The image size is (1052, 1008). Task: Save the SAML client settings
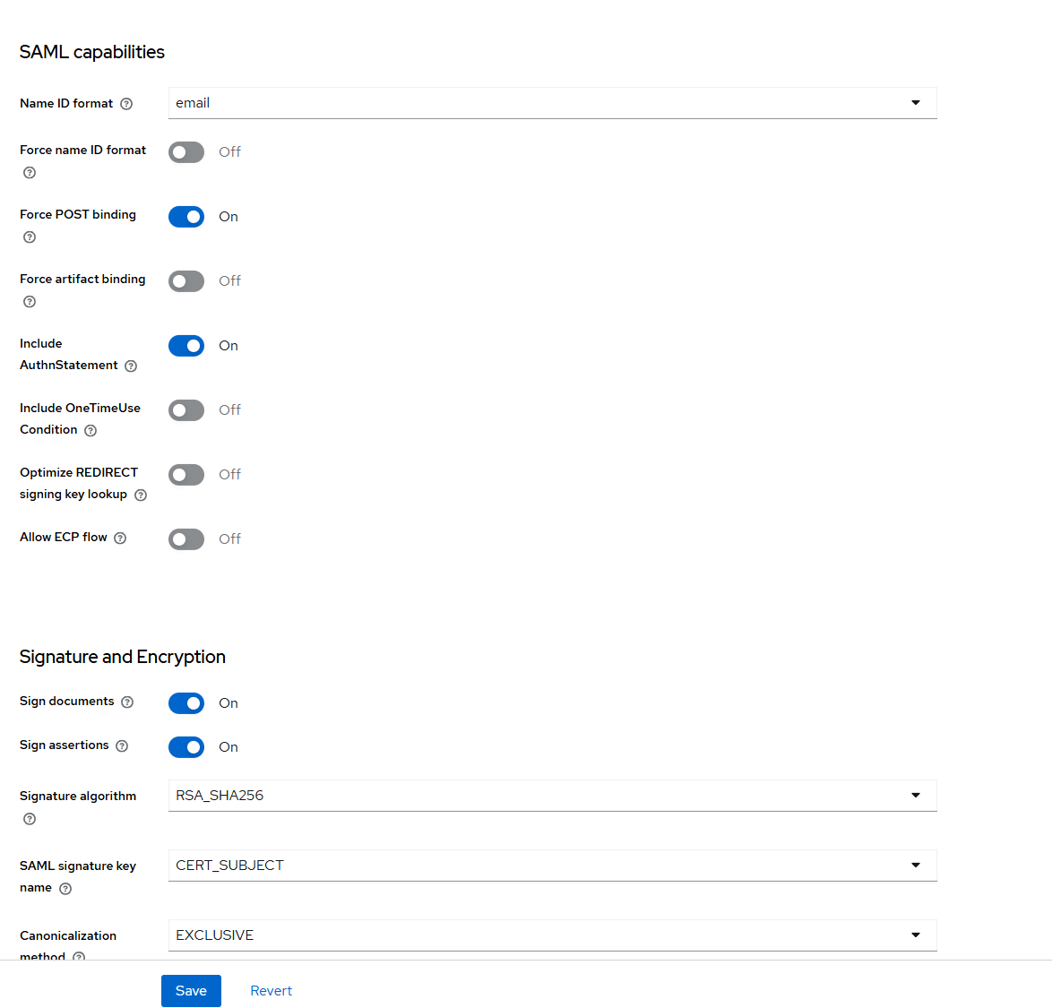pyautogui.click(x=191, y=991)
